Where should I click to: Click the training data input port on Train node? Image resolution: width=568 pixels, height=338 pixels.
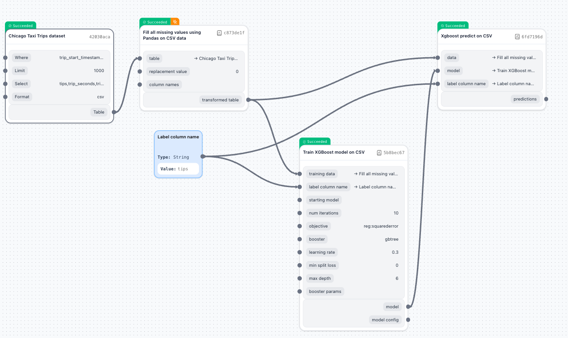pos(300,174)
